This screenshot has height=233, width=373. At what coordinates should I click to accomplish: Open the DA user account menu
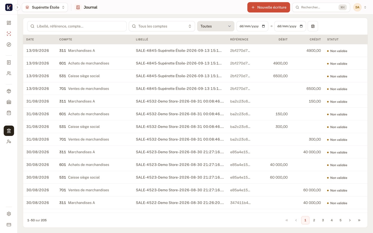coord(360,7)
